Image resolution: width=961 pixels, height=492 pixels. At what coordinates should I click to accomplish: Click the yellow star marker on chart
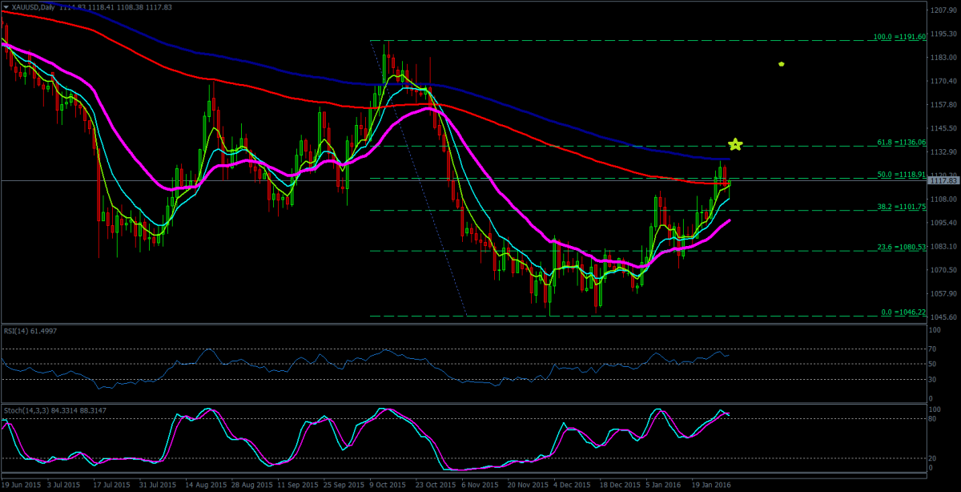(735, 144)
